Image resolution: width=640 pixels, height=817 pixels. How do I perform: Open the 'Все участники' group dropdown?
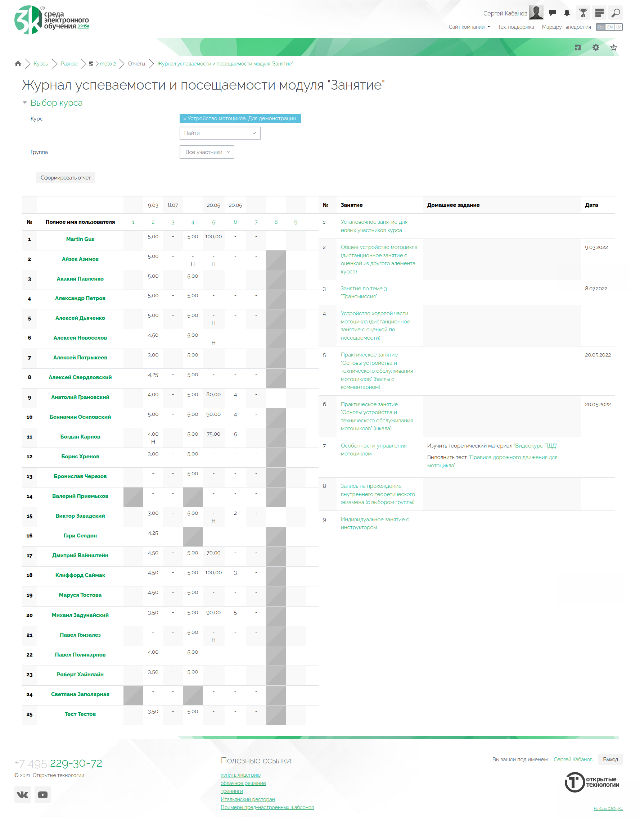[x=207, y=152]
